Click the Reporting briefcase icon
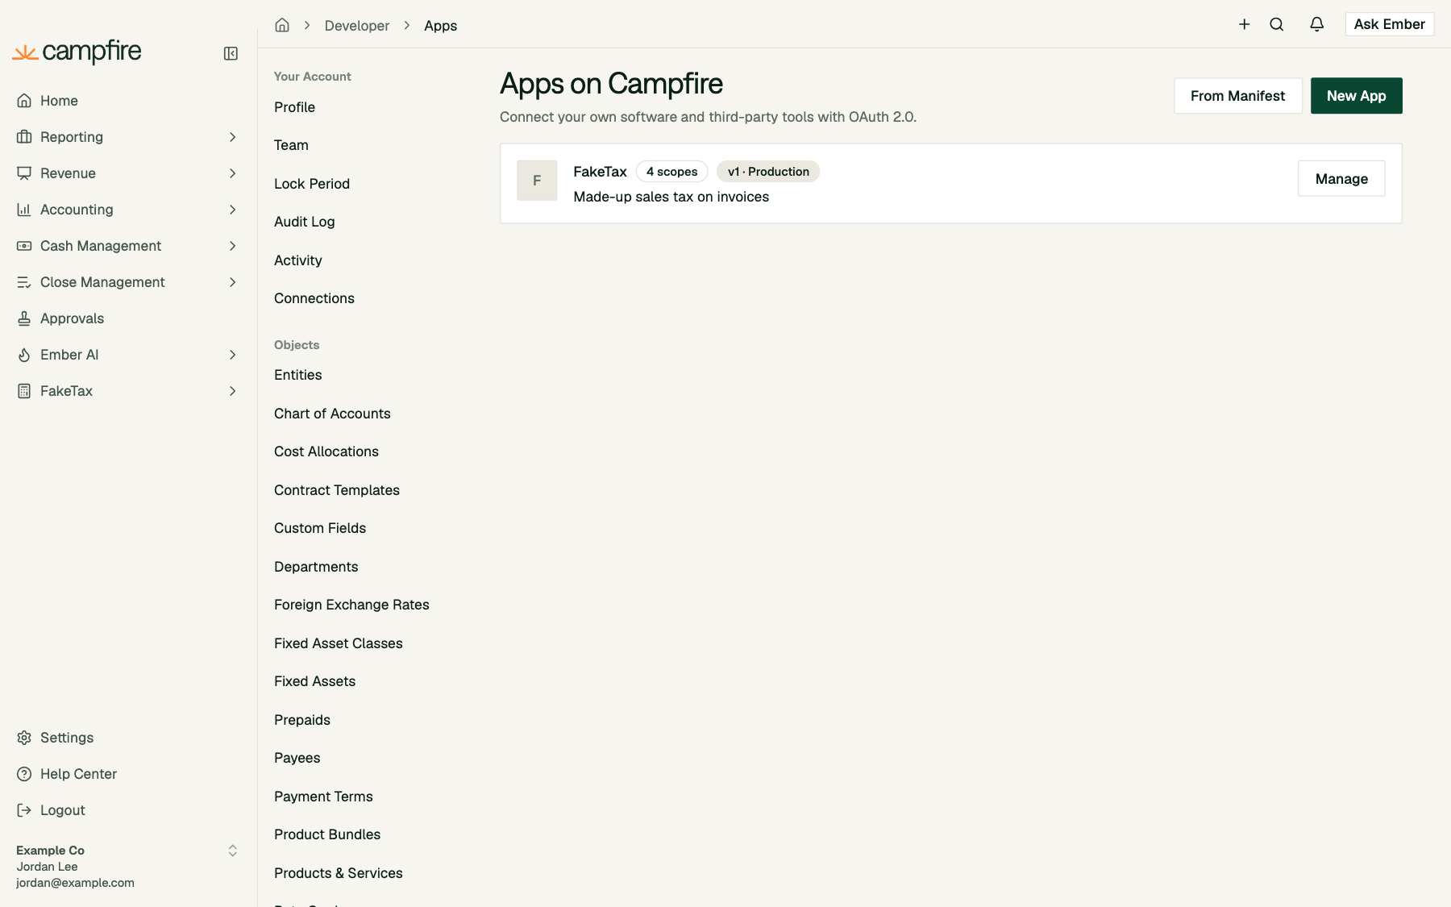The height and width of the screenshot is (907, 1451). [24, 137]
